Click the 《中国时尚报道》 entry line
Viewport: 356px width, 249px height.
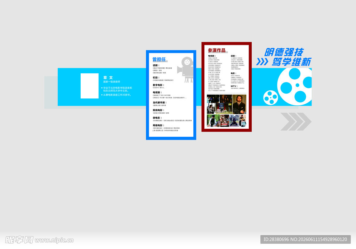pos(163,80)
